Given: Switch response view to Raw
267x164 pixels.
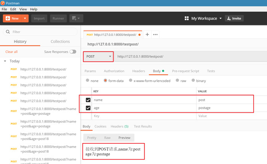Looking at the screenshot, I should (x=107, y=138).
